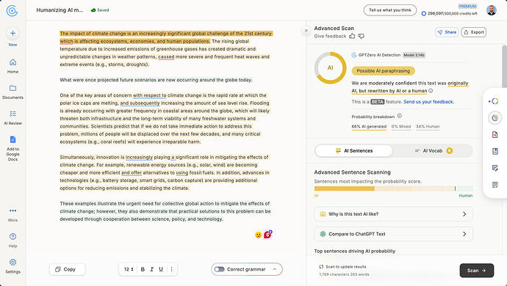Click 'Model 3.14b' label
Viewport: 507px width, 286px height.
(414, 55)
